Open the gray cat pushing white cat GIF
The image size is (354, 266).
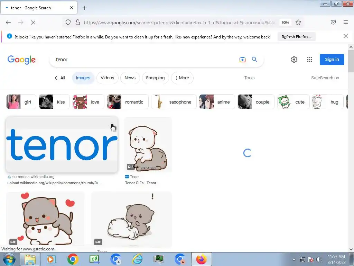[x=132, y=219]
